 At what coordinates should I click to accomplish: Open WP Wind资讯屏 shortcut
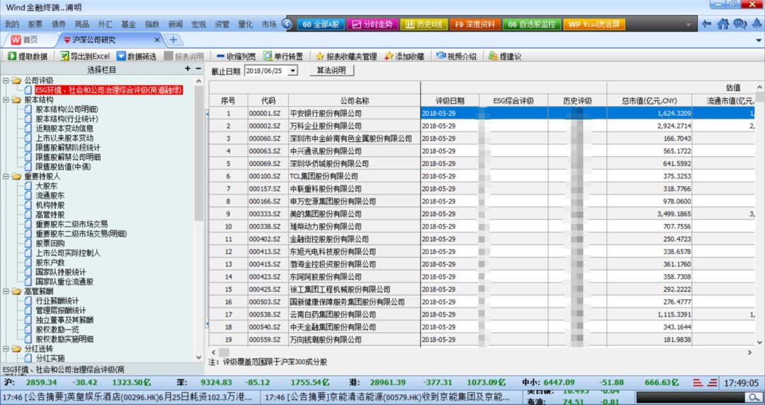click(594, 24)
